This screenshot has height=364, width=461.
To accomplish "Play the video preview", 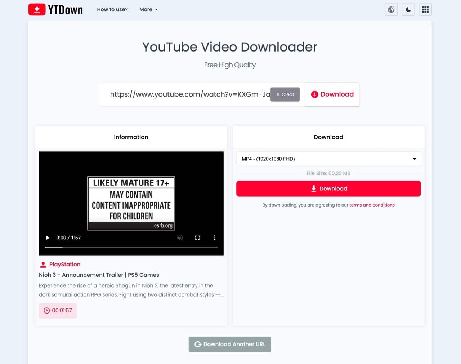I will tap(48, 238).
